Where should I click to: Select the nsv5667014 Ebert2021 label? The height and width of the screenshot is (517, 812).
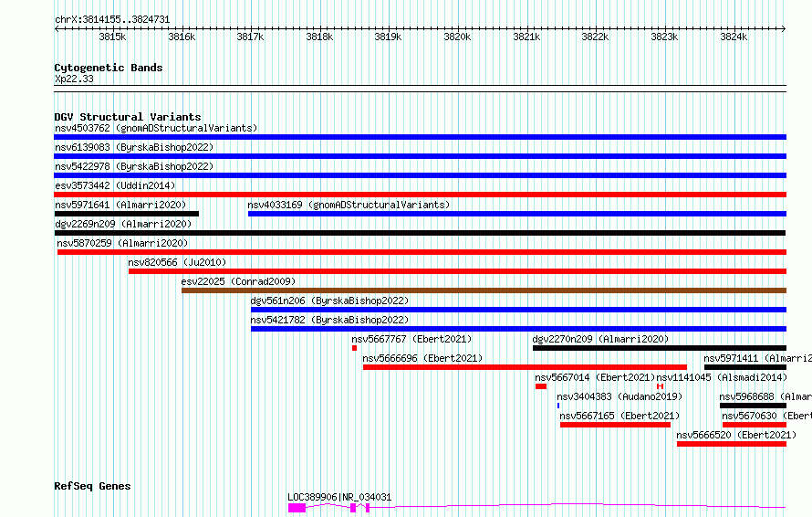pos(595,377)
